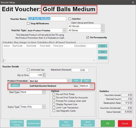This screenshot has height=128, width=136.
Task: Open the Expiry Type dropdown
Action: (44, 107)
